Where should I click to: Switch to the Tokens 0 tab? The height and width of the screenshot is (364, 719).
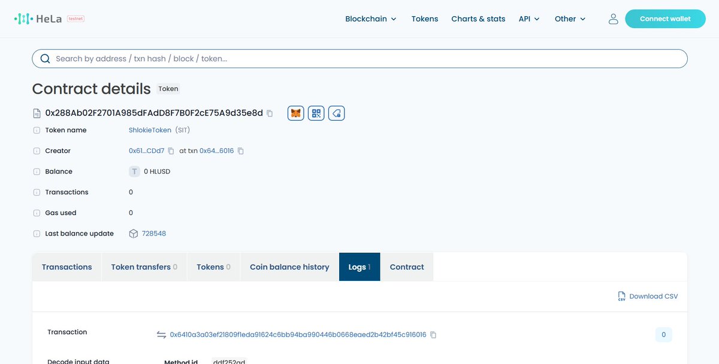click(214, 267)
